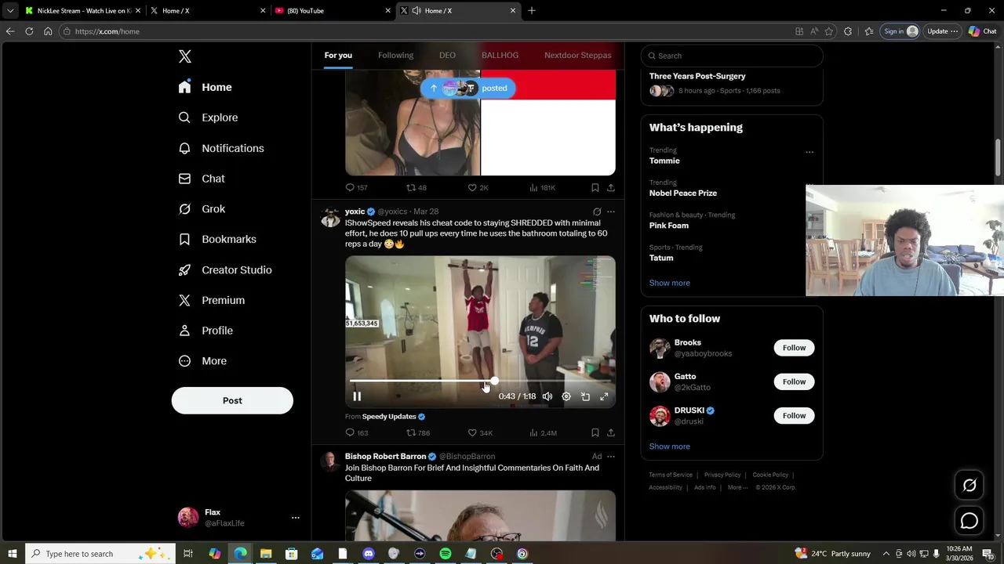Open Grok in the sidebar
The image size is (1004, 564).
pyautogui.click(x=202, y=209)
